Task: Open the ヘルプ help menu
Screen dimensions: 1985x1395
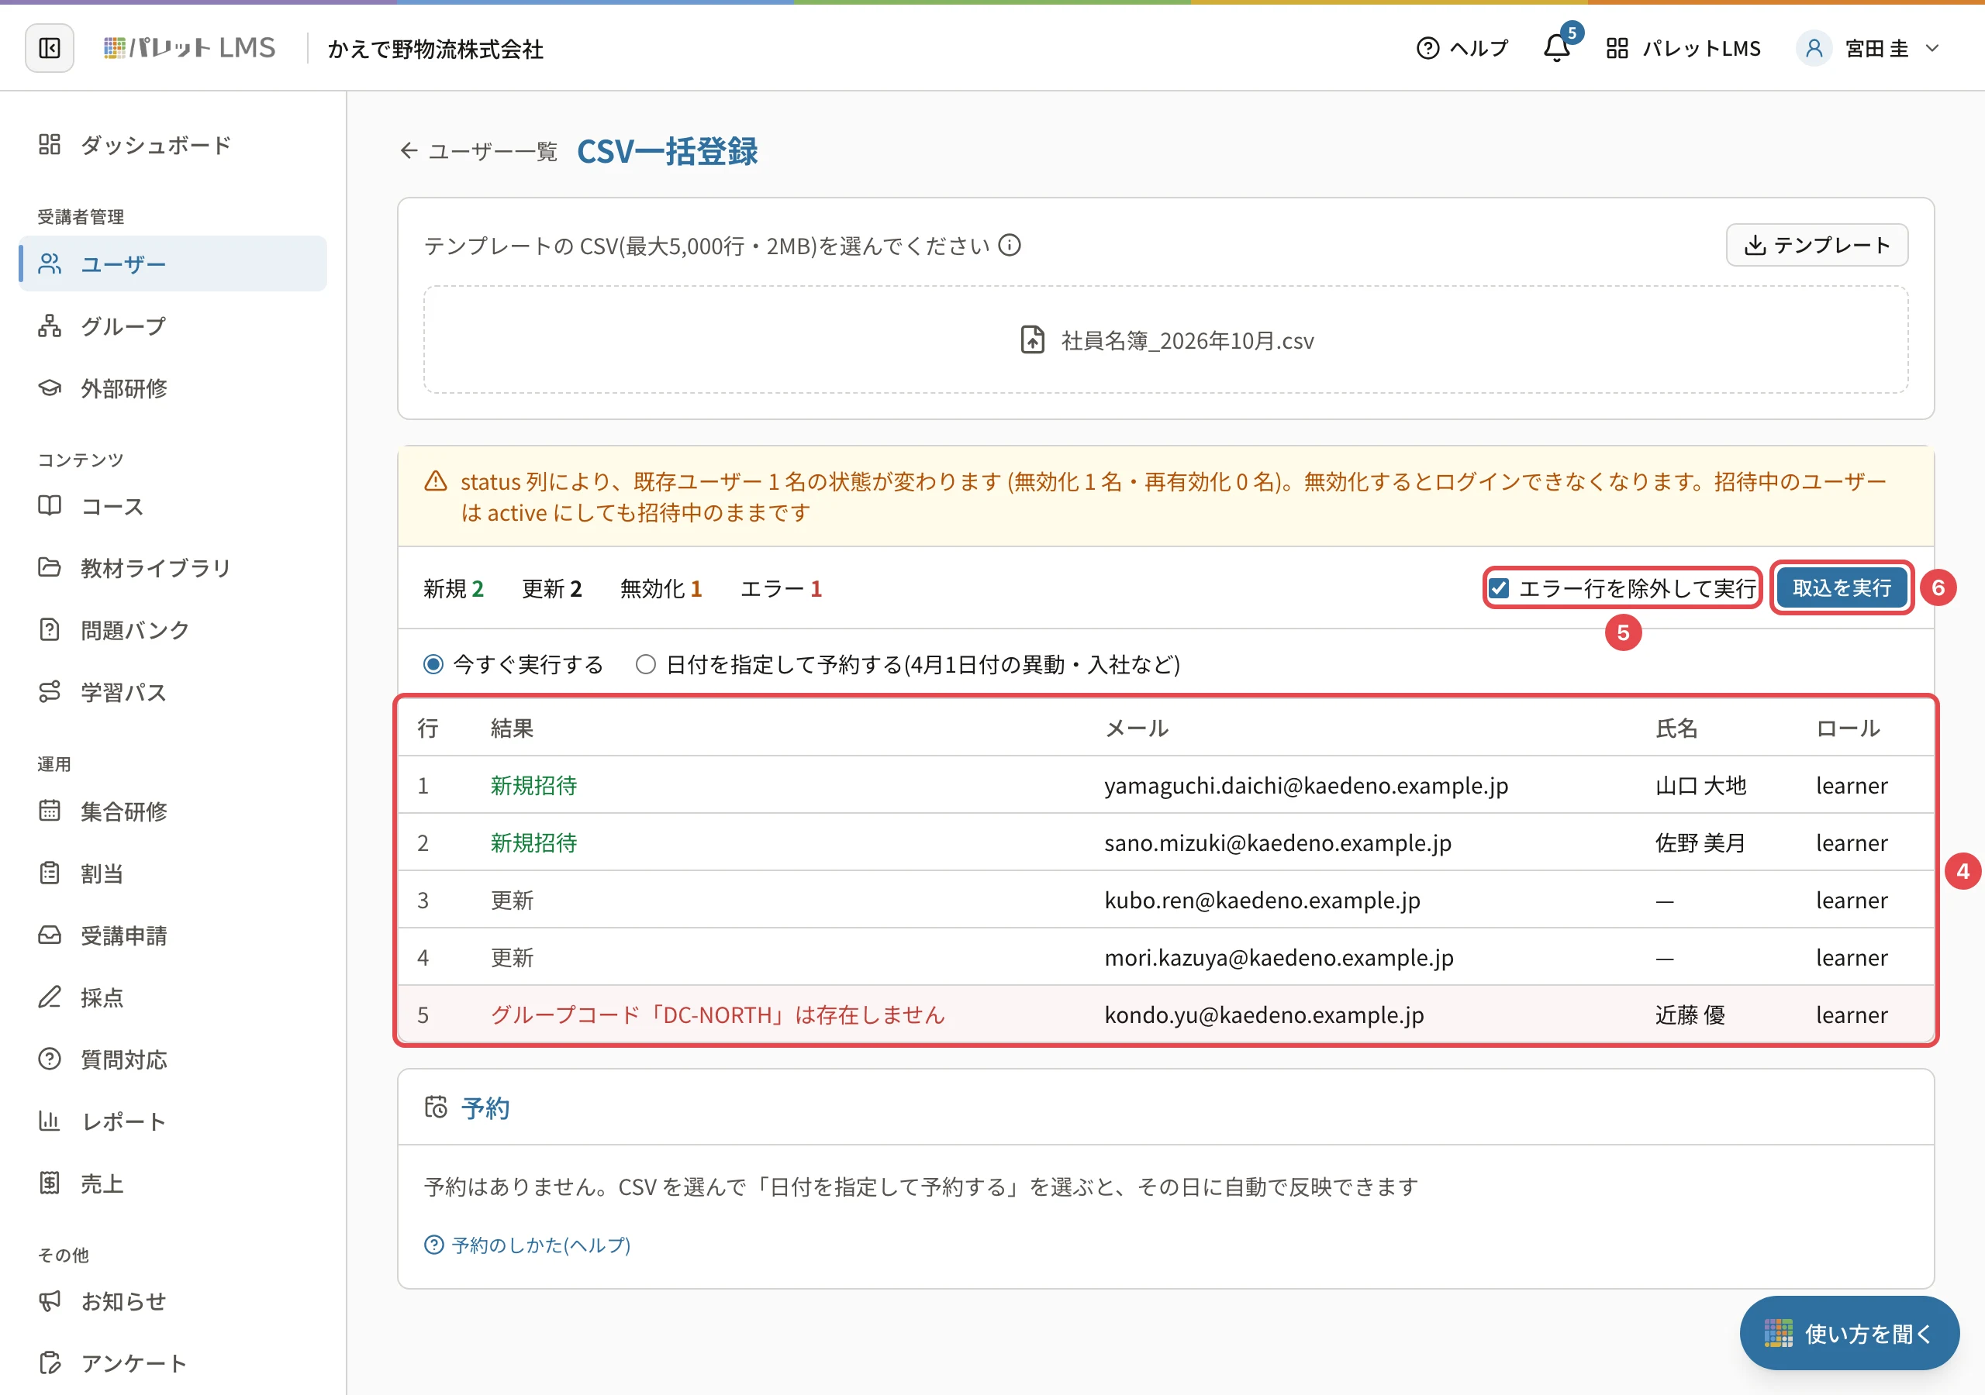Action: 1462,48
